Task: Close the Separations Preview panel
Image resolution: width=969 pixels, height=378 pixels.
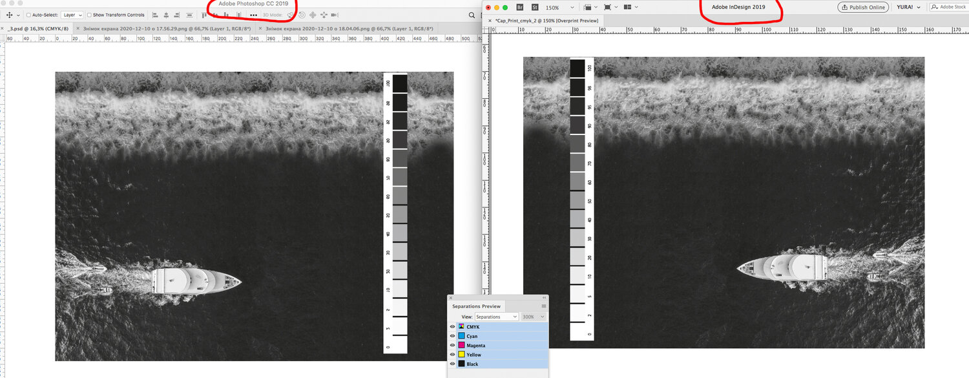Action: click(451, 298)
